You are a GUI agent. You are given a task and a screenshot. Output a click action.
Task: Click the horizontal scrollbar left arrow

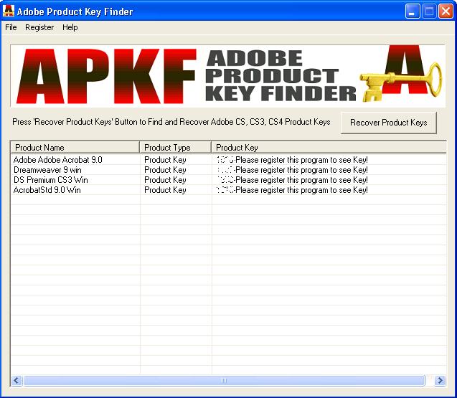coord(17,381)
